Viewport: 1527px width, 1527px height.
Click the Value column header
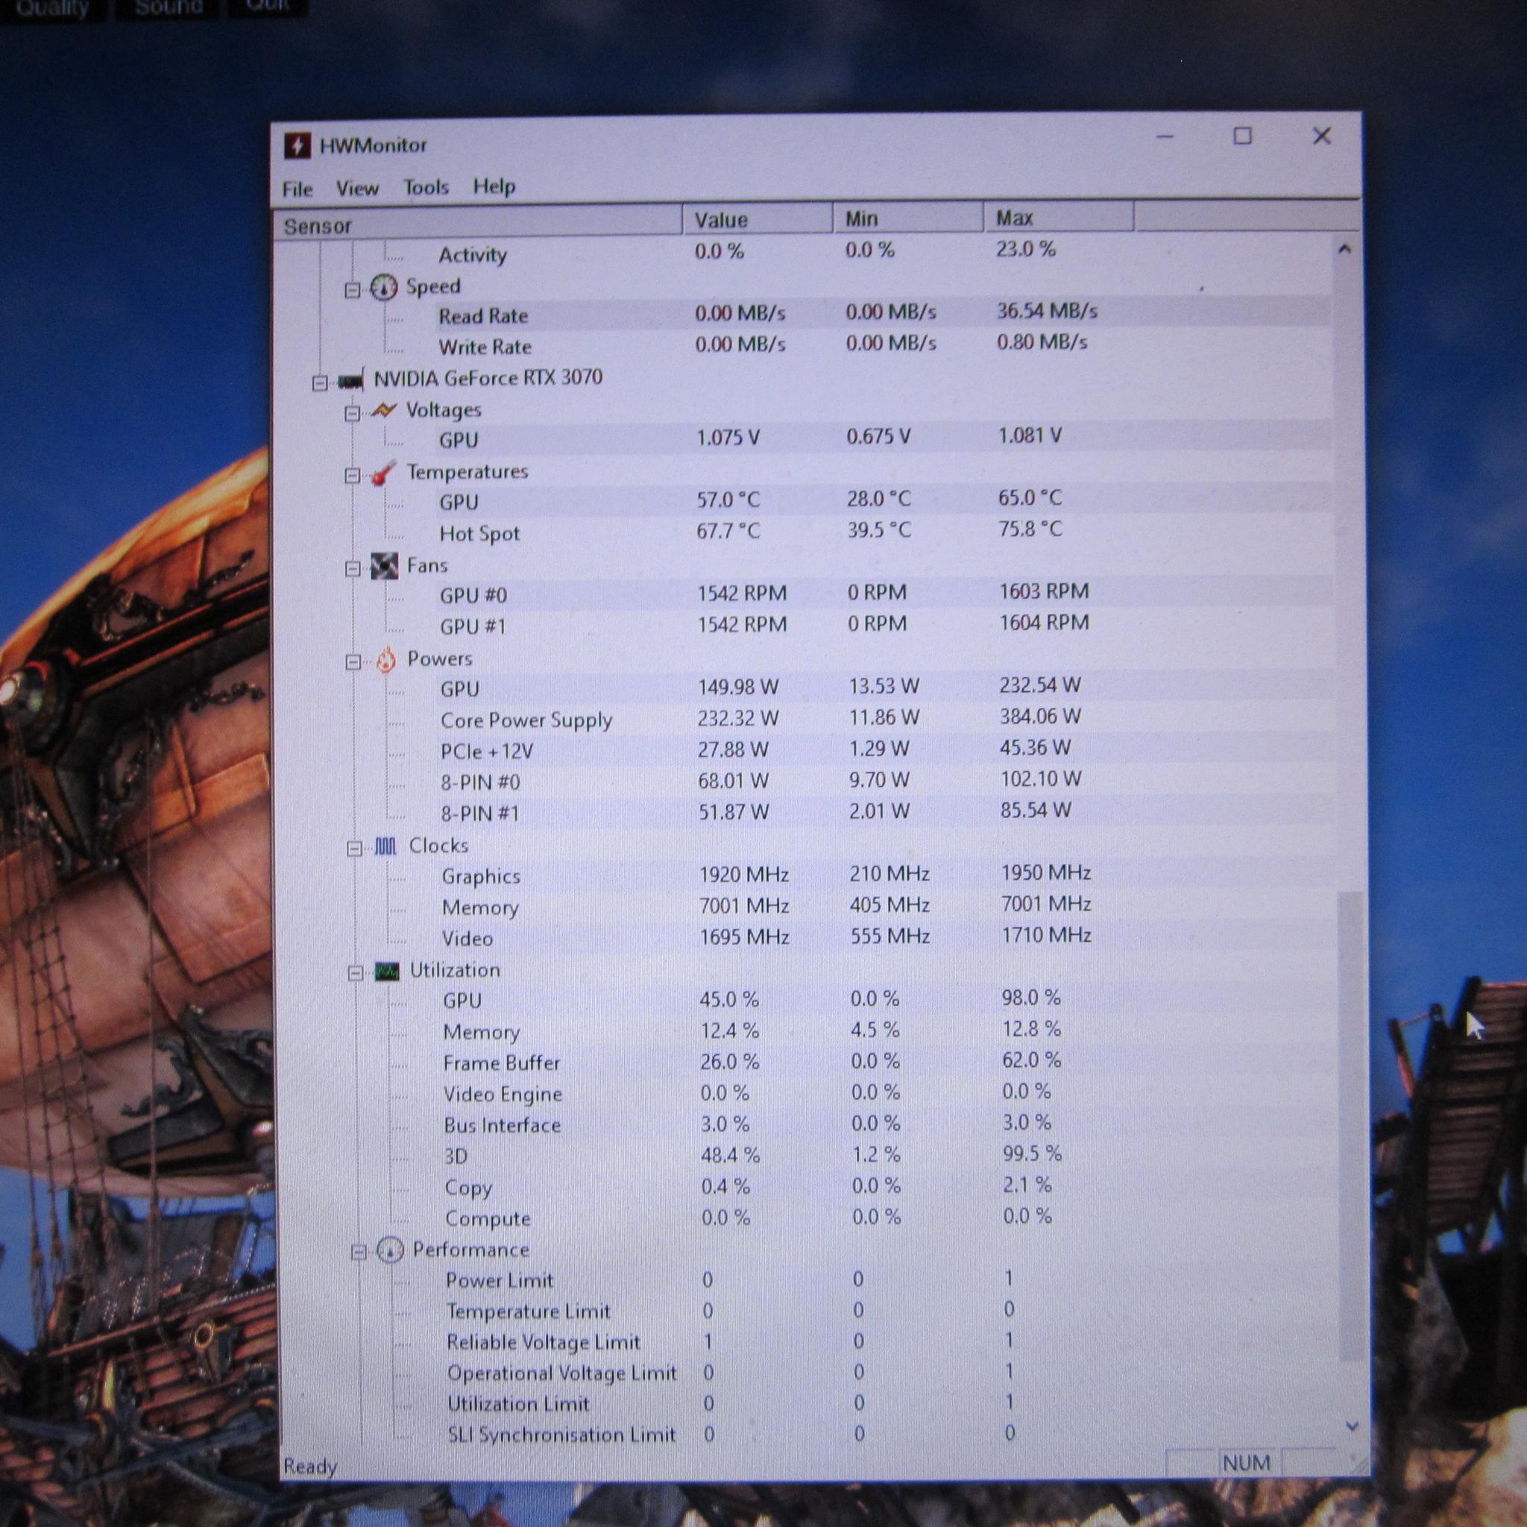point(758,219)
